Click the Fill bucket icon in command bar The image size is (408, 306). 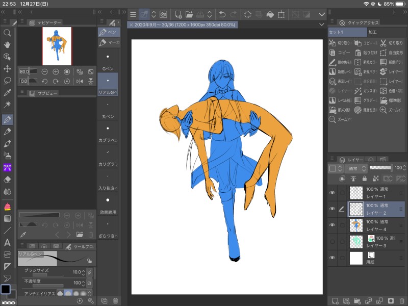pos(270,14)
